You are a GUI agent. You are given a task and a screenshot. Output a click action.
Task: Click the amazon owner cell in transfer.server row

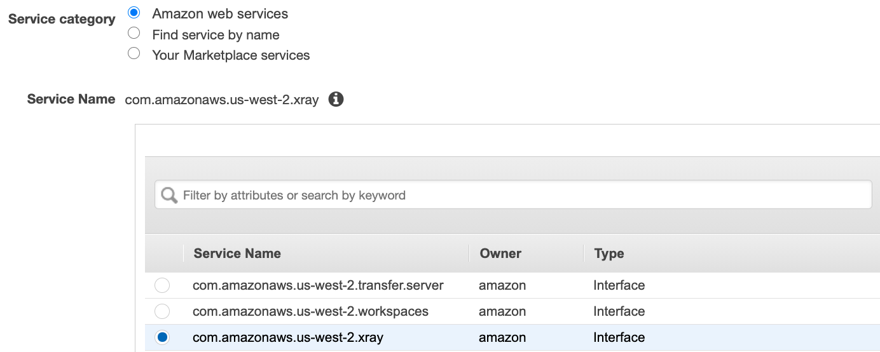pyautogui.click(x=502, y=285)
